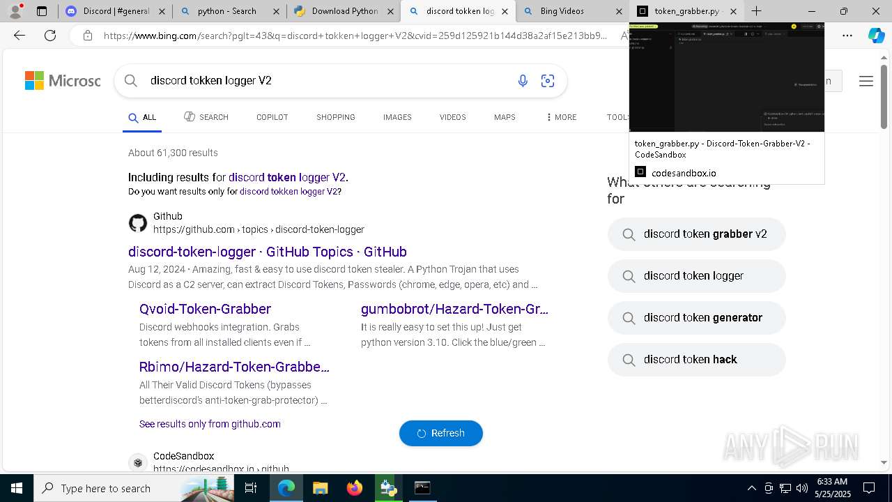Open the browser settings ellipsis menu
The image size is (892, 502).
(x=847, y=36)
